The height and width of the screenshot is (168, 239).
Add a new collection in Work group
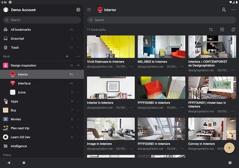[x=67, y=56]
